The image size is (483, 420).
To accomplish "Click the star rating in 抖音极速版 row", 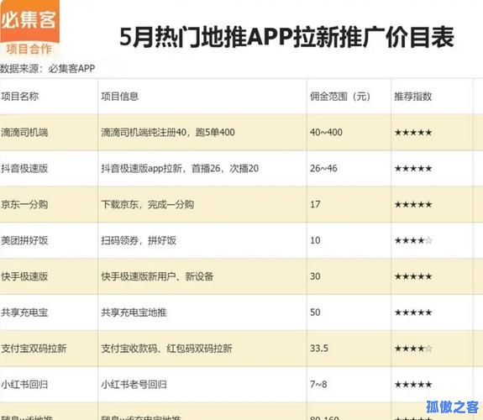I will pyautogui.click(x=413, y=169).
